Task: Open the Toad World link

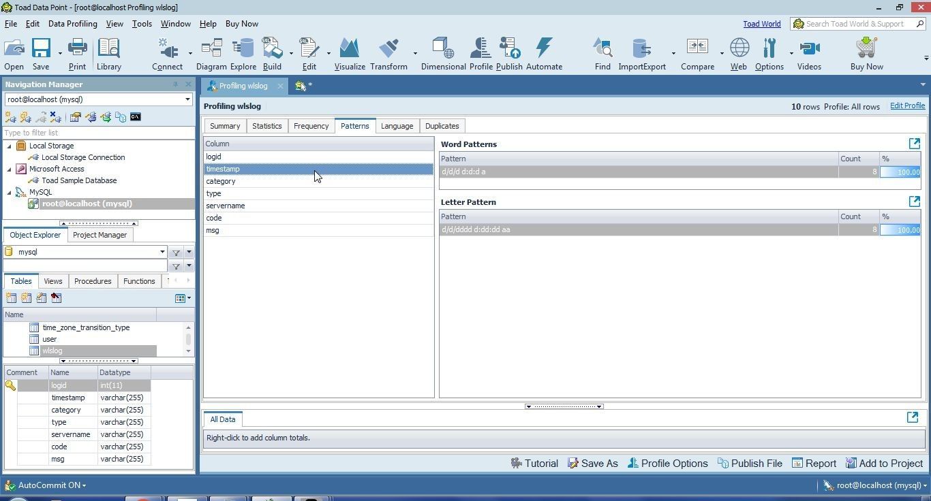Action: pyautogui.click(x=761, y=24)
